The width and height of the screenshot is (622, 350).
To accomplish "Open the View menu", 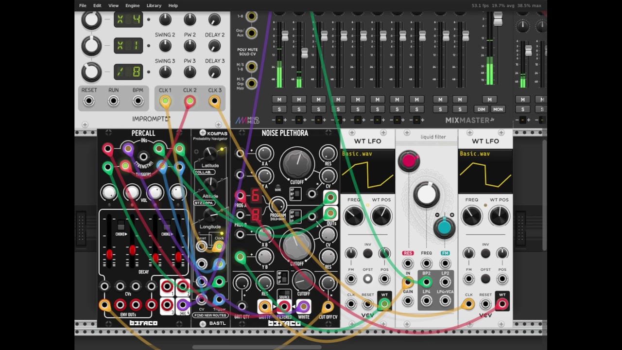I will point(113,5).
